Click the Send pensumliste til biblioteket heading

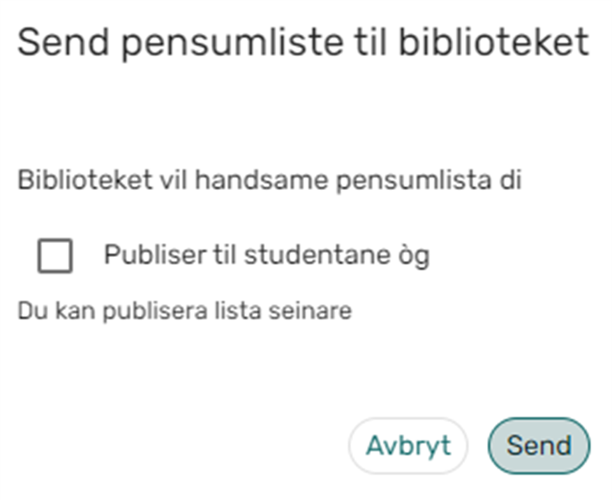point(302,42)
